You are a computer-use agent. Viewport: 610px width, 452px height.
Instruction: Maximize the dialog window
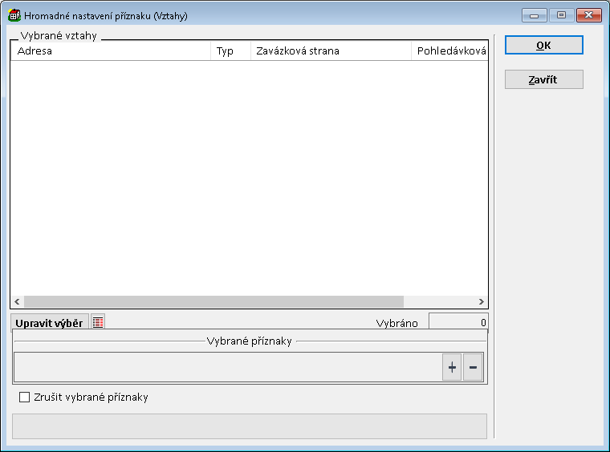pos(561,15)
